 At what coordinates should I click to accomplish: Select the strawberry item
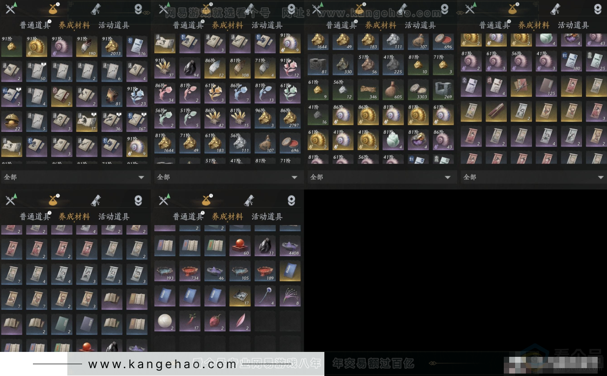(x=215, y=321)
